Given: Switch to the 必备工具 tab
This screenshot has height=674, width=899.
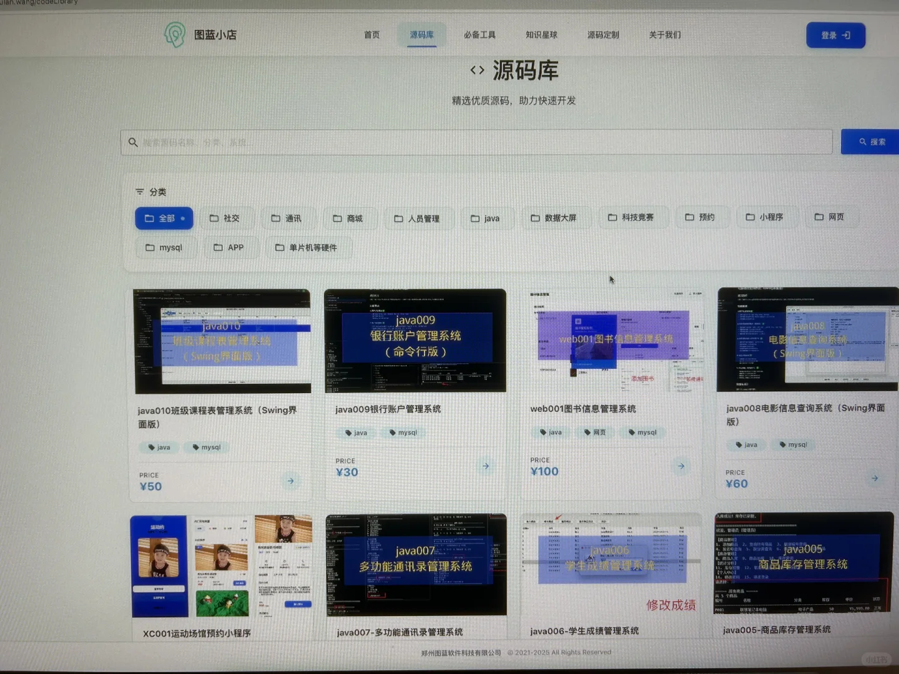Looking at the screenshot, I should [x=479, y=35].
